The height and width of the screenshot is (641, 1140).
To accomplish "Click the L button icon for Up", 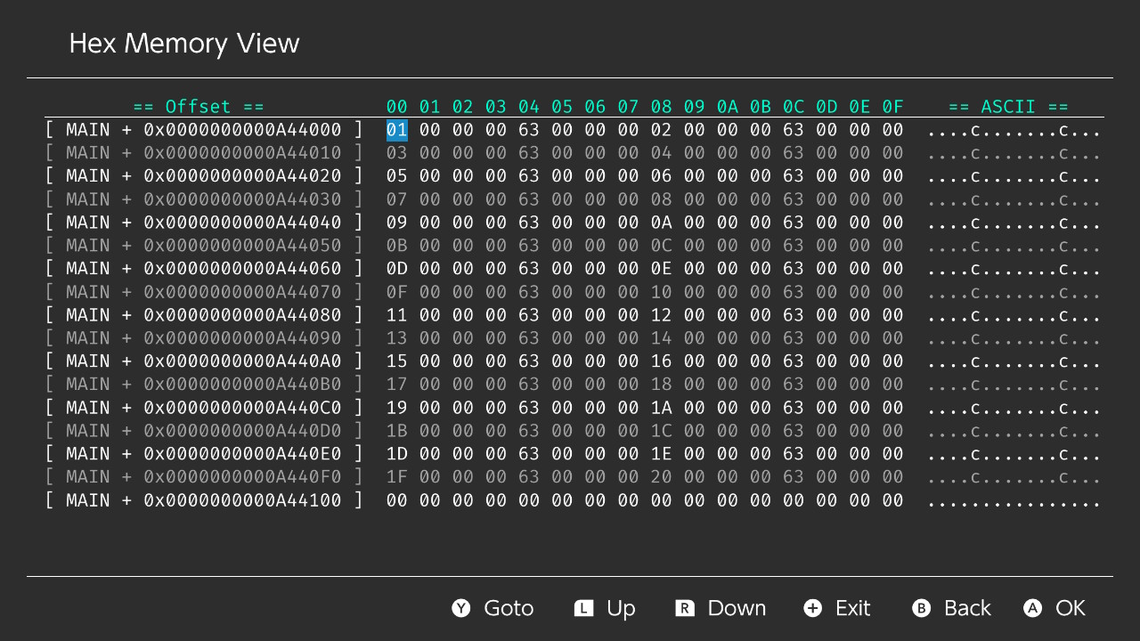I will click(583, 608).
